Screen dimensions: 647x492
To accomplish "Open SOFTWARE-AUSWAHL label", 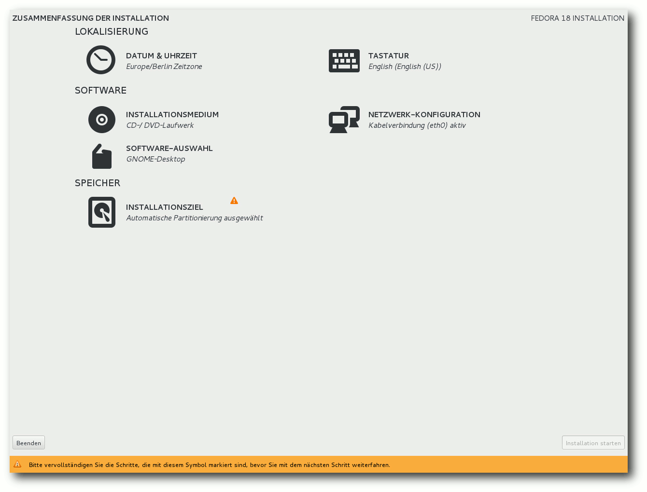I will click(x=169, y=149).
